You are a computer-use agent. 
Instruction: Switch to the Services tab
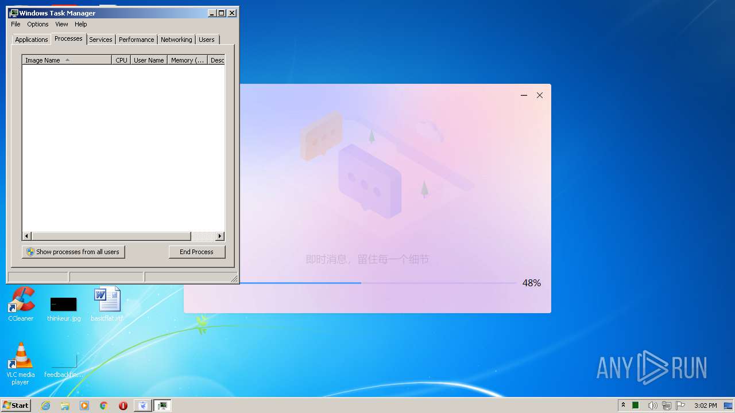100,40
